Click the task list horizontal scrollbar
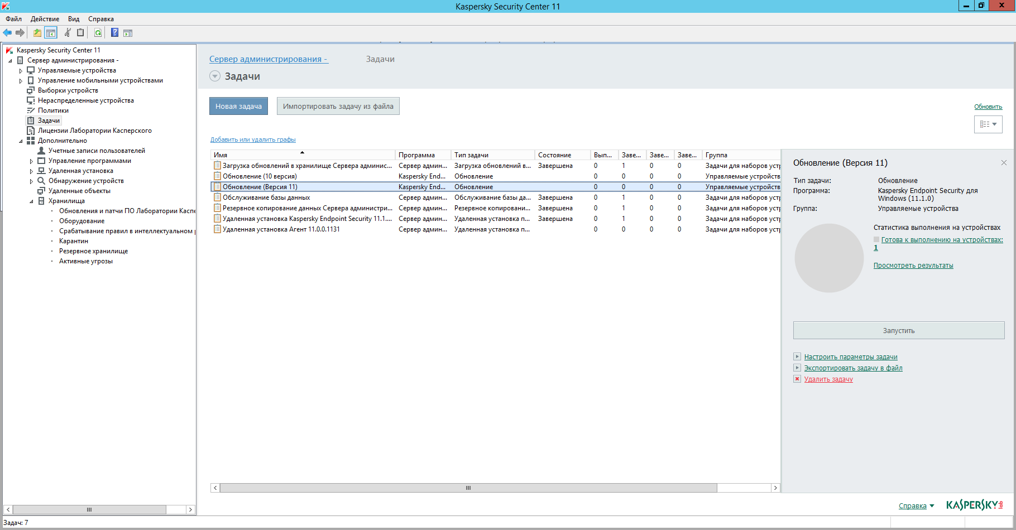This screenshot has height=530, width=1016. pos(468,488)
